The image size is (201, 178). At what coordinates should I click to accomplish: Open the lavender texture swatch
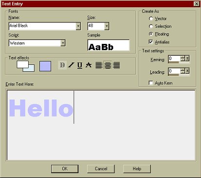point(45,66)
